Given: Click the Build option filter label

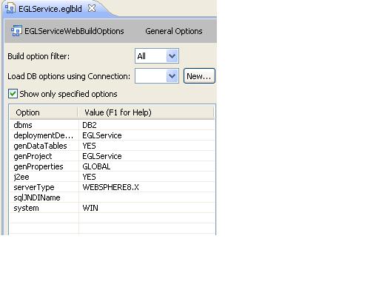Looking at the screenshot, I should click(38, 56).
